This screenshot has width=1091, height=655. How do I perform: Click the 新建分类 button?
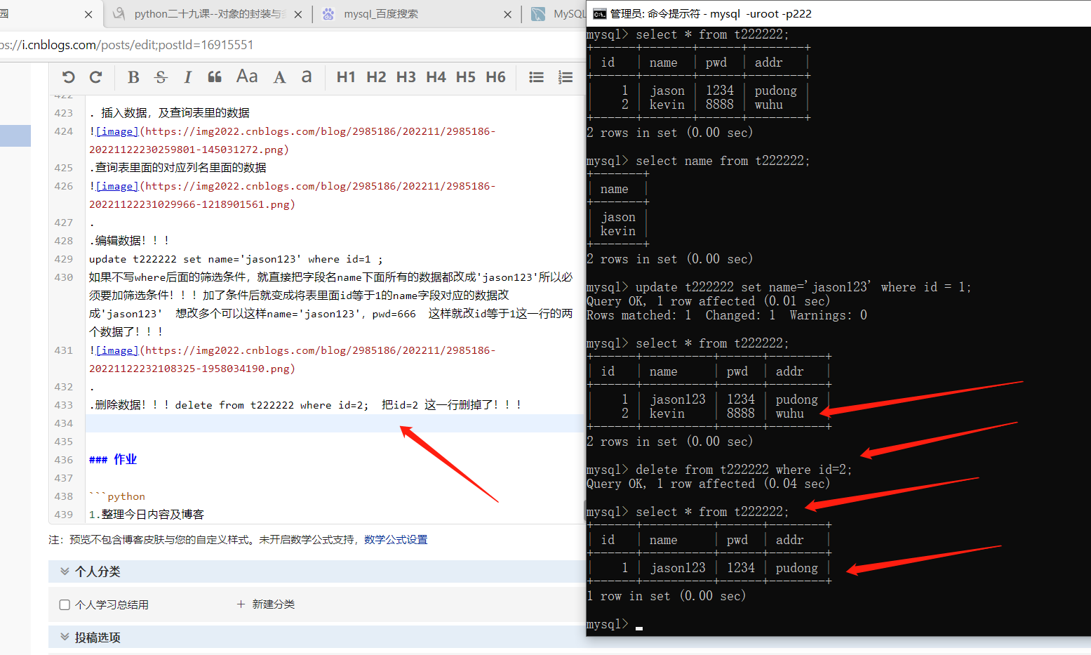[x=266, y=604]
